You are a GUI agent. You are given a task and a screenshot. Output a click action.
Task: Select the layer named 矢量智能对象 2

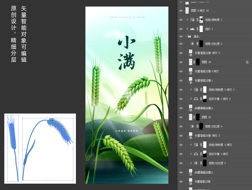(204, 172)
